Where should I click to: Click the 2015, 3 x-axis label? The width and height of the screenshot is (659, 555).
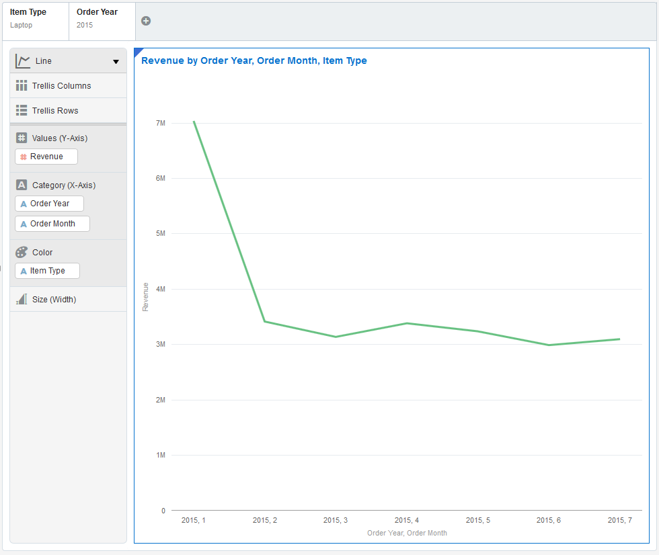[x=336, y=520]
